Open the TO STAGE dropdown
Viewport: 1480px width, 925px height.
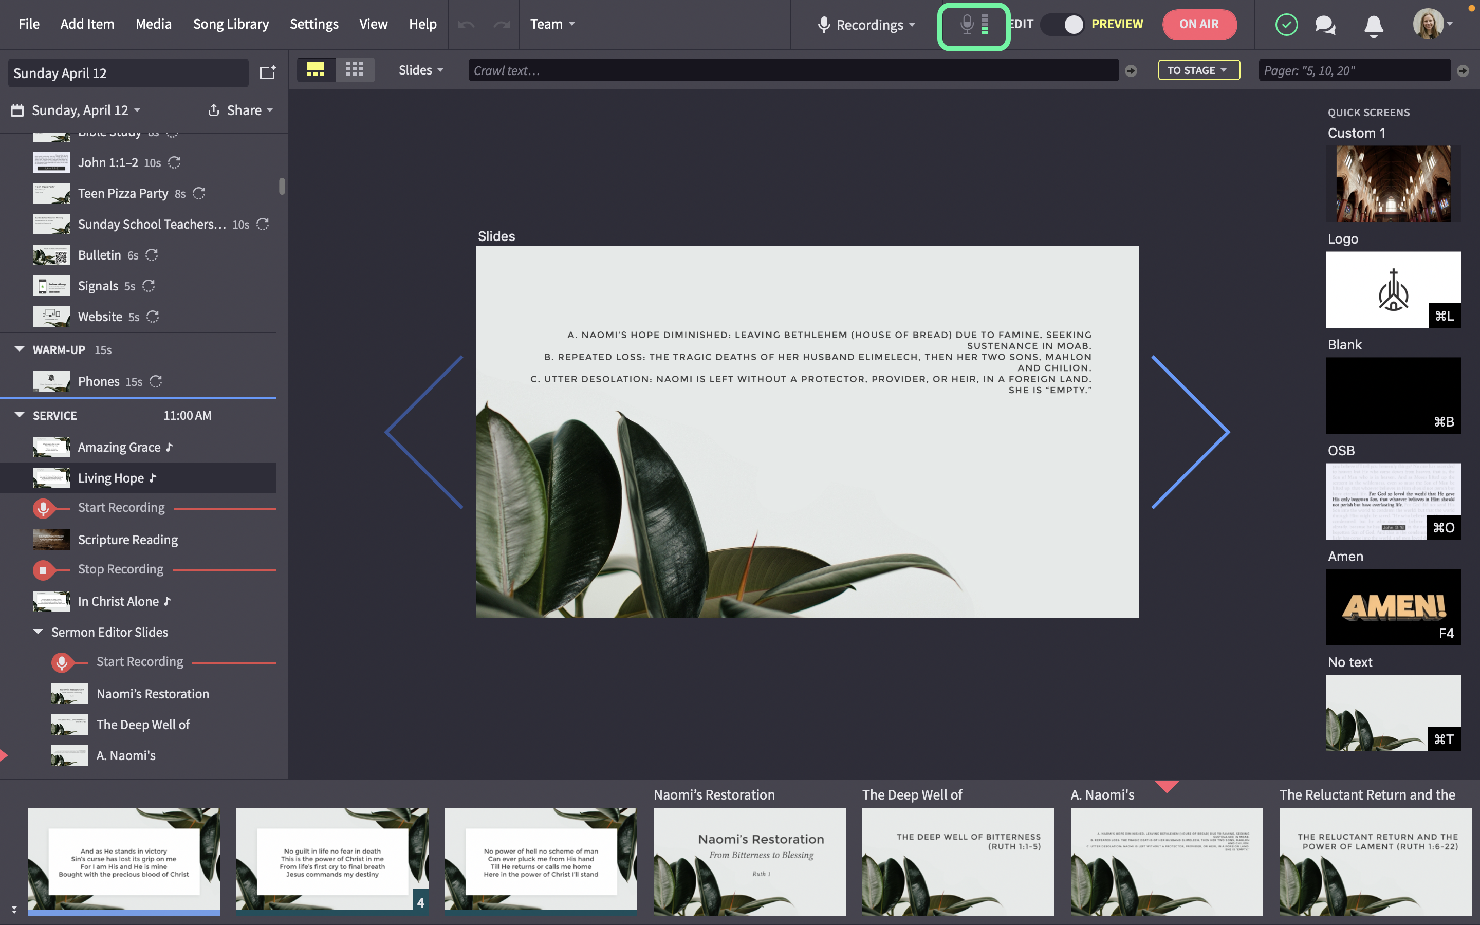click(1199, 70)
